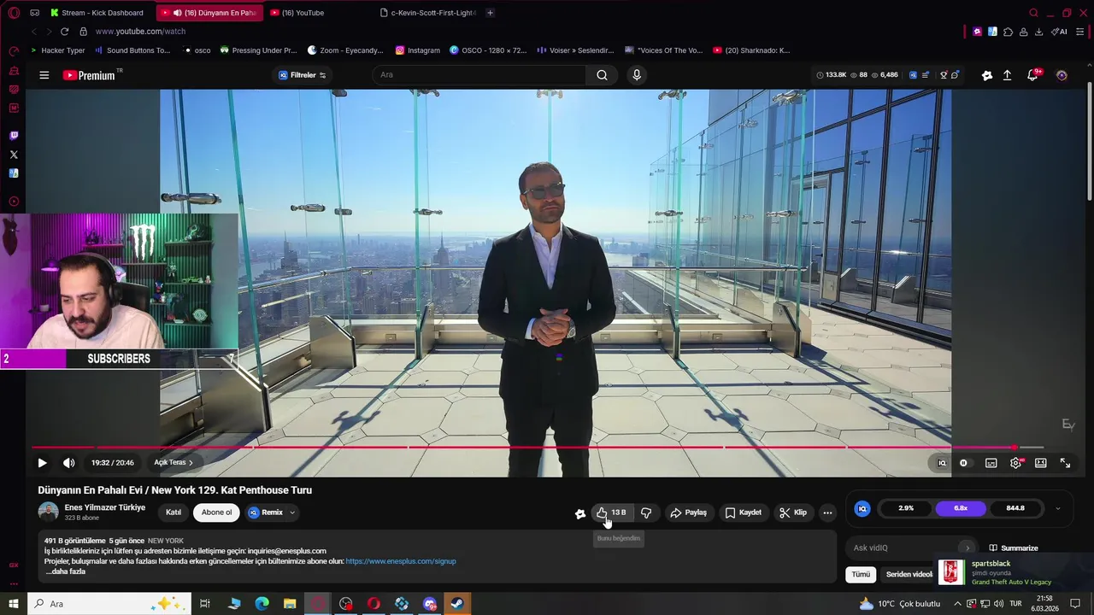Open Hacker Typer bookmark

(58, 50)
